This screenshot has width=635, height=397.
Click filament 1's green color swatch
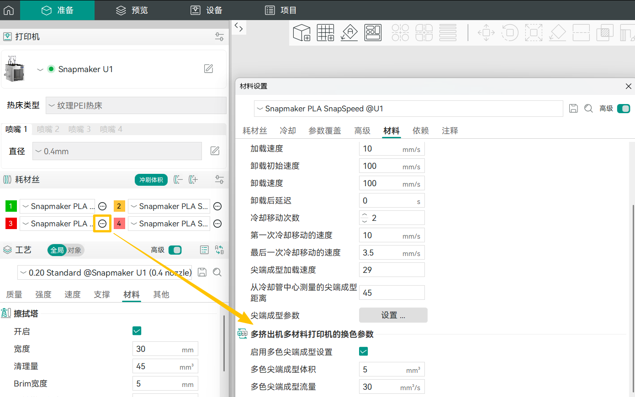click(11, 206)
